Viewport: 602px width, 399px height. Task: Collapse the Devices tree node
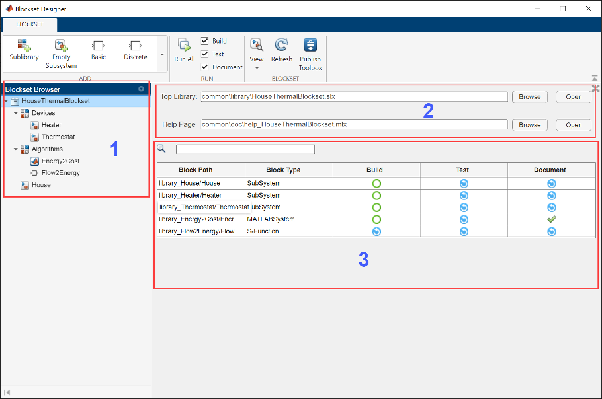click(x=16, y=113)
